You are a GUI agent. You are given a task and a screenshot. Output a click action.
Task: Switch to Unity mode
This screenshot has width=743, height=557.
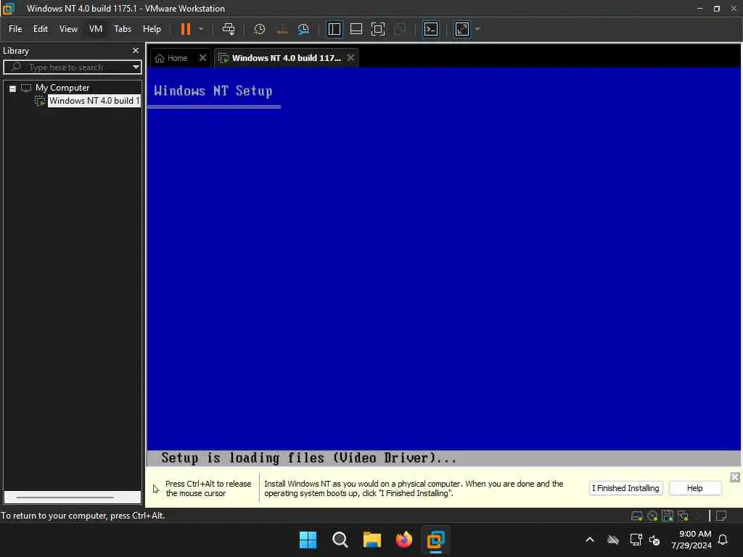[x=400, y=29]
